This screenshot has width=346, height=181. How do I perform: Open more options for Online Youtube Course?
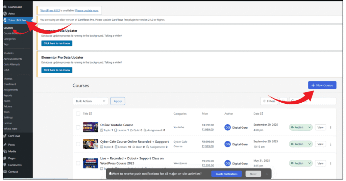pos(330,127)
